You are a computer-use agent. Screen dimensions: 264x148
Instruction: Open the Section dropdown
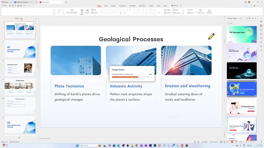point(95,13)
